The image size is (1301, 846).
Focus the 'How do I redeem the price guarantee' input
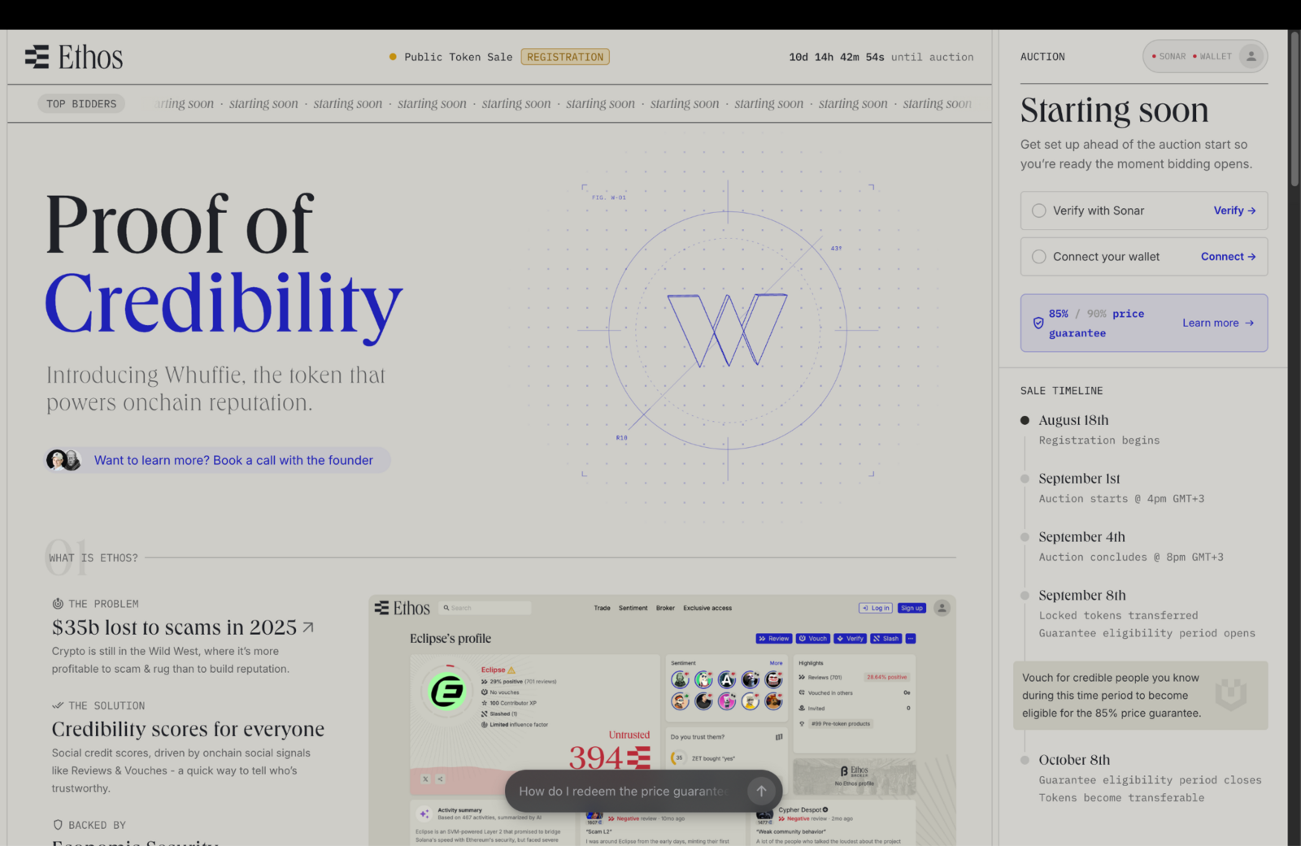(x=624, y=791)
